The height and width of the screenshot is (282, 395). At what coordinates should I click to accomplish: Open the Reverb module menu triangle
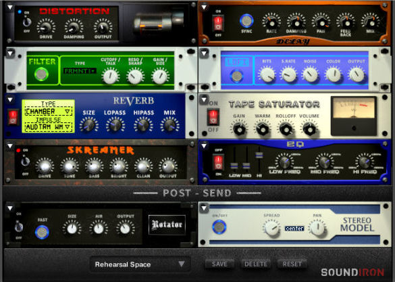click(x=10, y=99)
